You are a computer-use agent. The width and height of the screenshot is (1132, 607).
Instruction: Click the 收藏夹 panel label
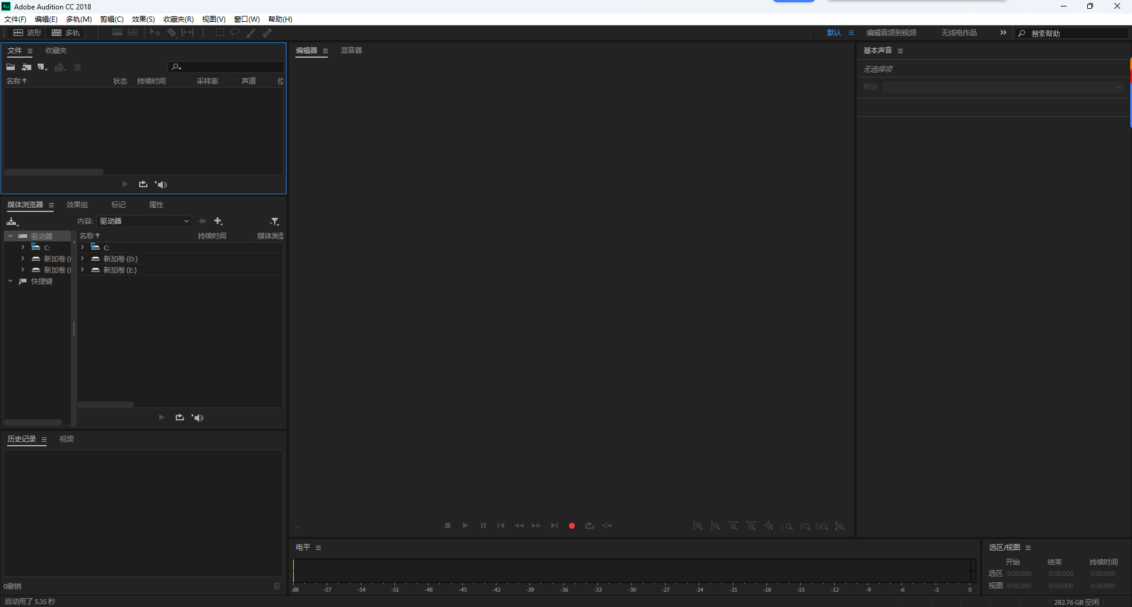pos(55,51)
